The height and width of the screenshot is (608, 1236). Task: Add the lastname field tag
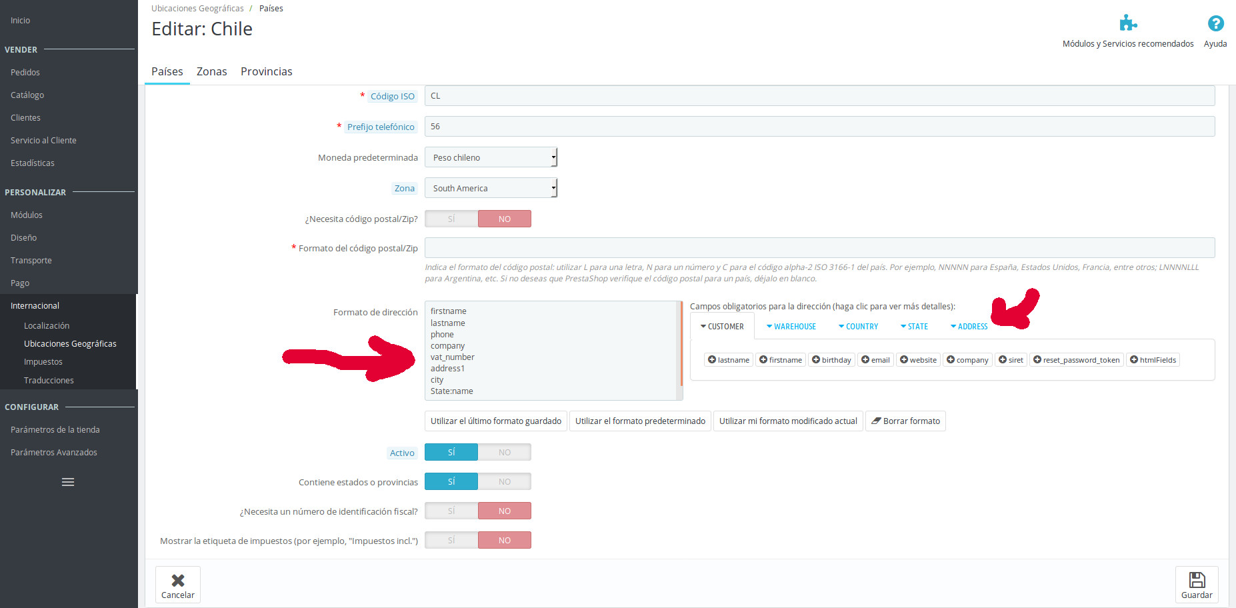729,360
